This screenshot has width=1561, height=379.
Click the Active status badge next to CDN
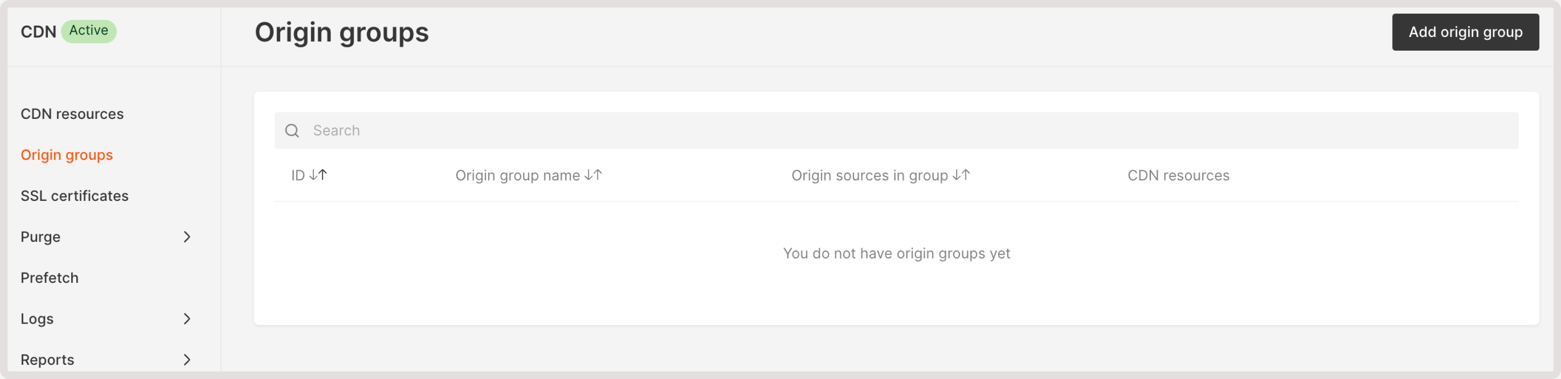(x=89, y=30)
